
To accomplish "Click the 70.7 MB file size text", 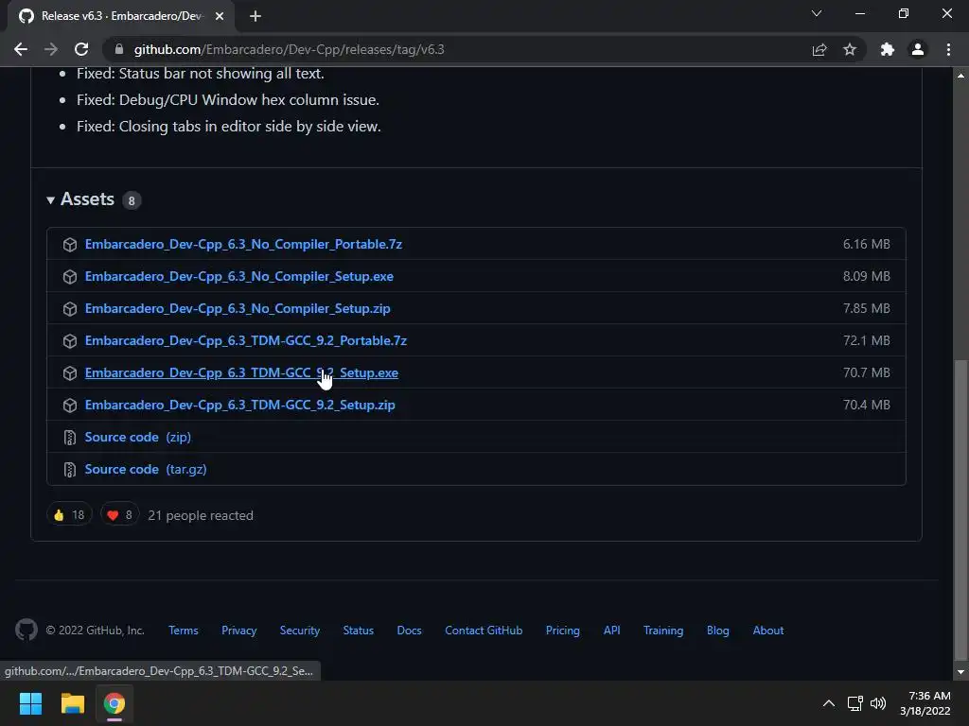I will coord(867,372).
